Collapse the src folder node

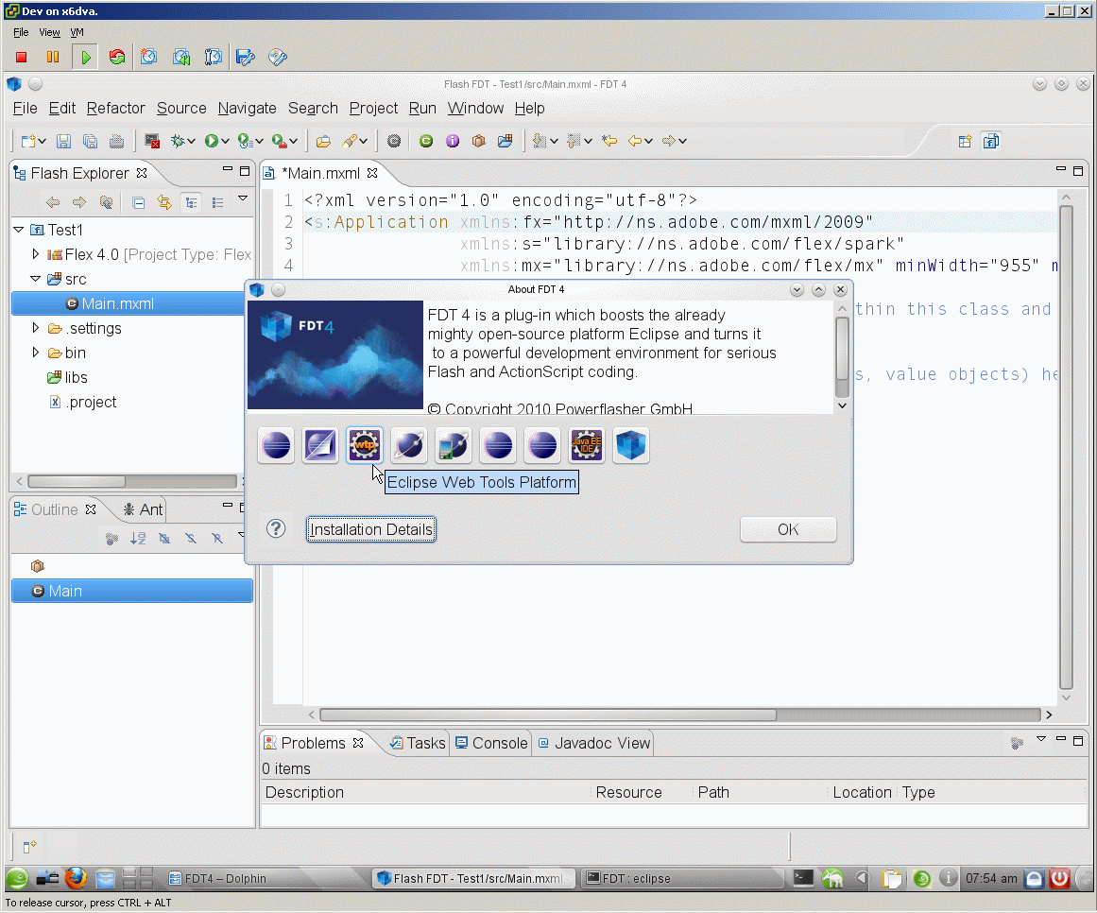point(35,279)
